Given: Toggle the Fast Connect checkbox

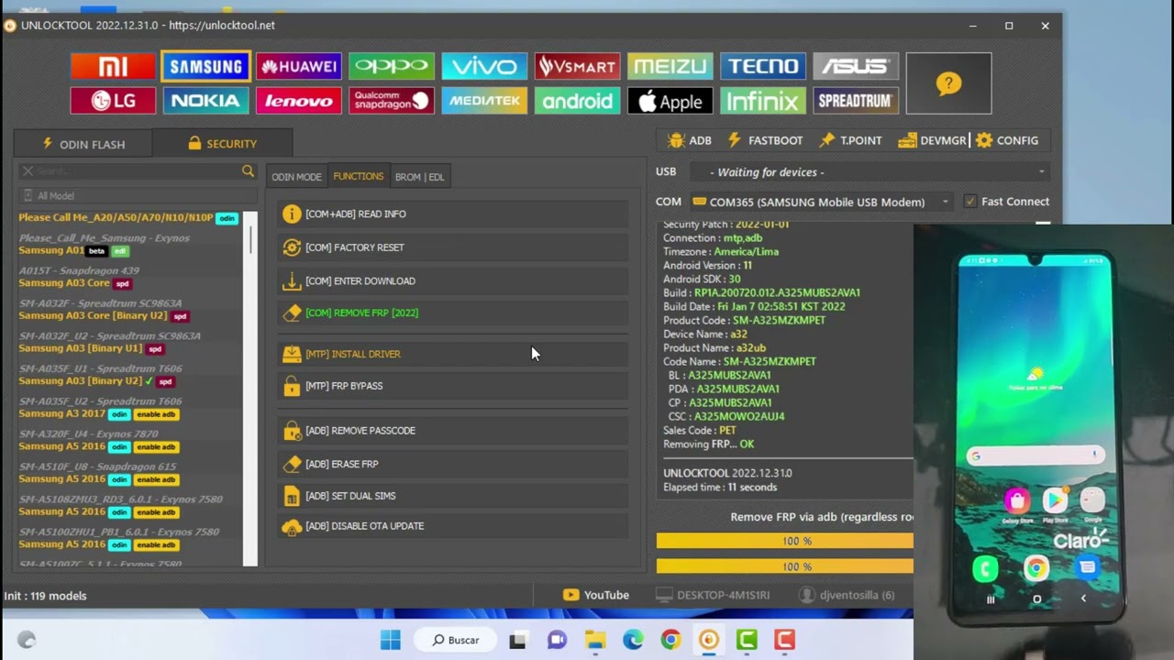Looking at the screenshot, I should [x=970, y=202].
